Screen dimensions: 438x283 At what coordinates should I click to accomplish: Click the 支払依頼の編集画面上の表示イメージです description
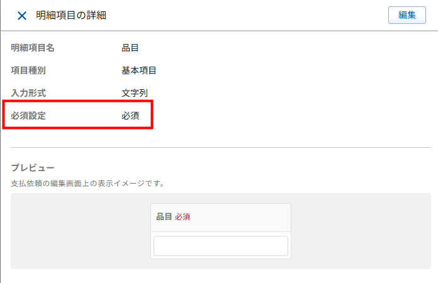[87, 184]
